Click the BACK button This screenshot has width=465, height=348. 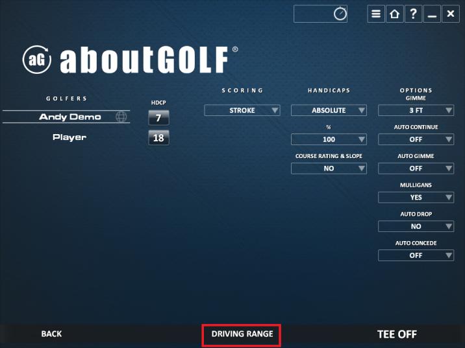coord(51,334)
